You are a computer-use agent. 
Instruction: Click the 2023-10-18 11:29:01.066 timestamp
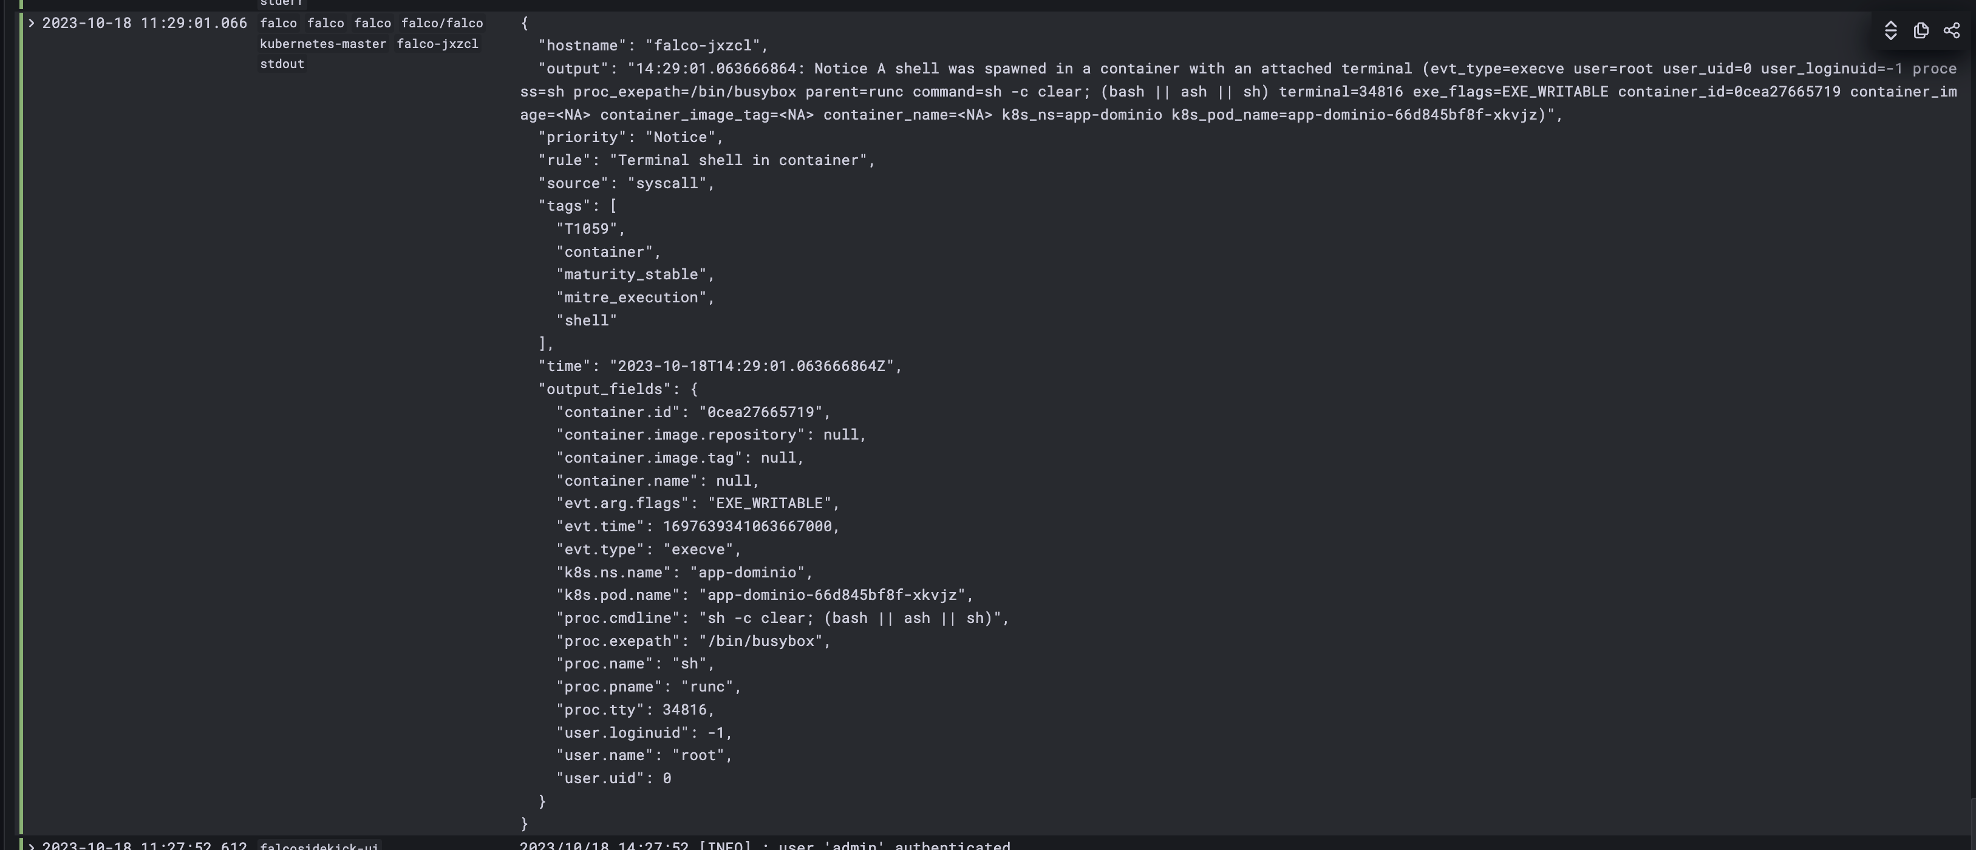pyautogui.click(x=144, y=23)
